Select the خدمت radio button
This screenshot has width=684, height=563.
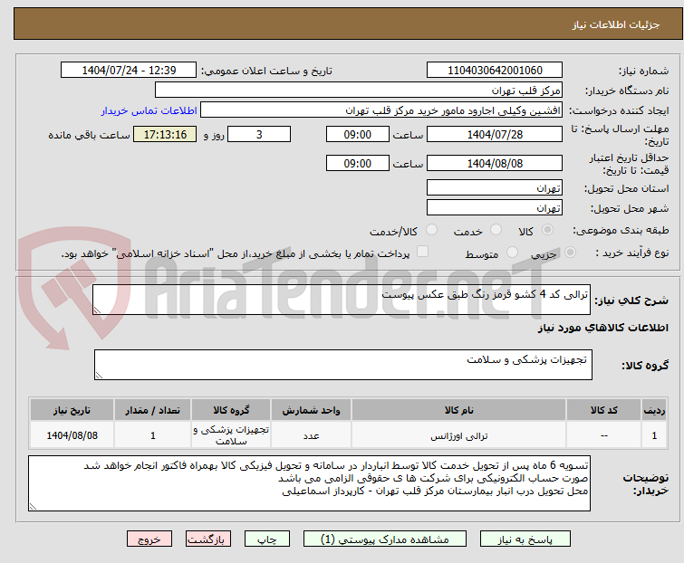496,230
